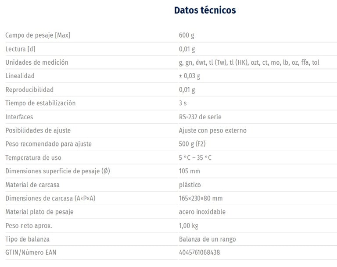Select the 'Campo de pesaje [Max]' label

click(38, 35)
